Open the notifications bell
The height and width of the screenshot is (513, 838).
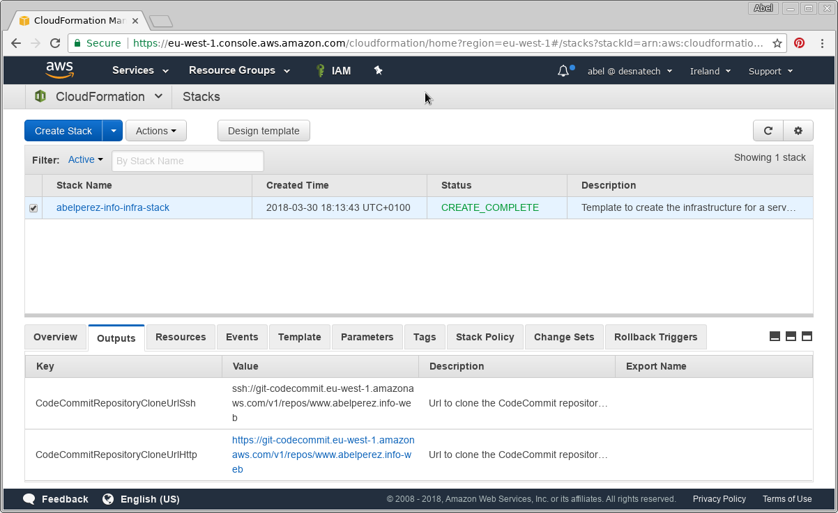tap(563, 71)
